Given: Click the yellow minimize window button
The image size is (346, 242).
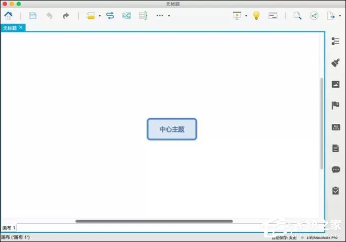Looking at the screenshot, I should (12, 4).
